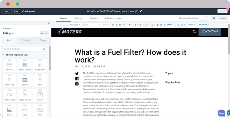The width and height of the screenshot is (230, 117).
Task: Switch to the Settings tab
Action: (79, 18)
